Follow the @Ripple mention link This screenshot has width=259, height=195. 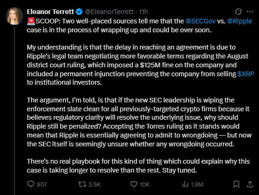tap(239, 21)
